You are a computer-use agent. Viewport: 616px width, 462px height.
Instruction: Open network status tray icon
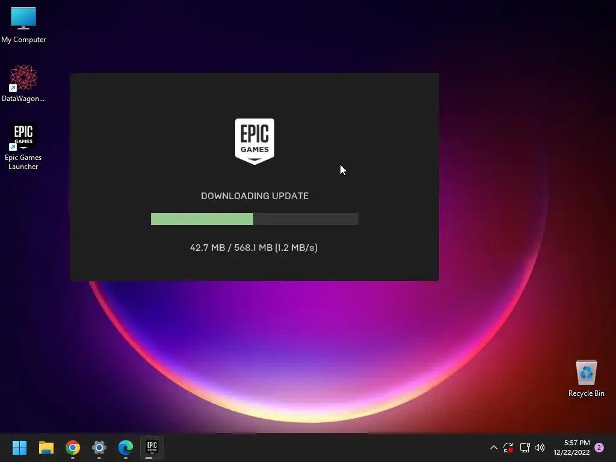525,448
